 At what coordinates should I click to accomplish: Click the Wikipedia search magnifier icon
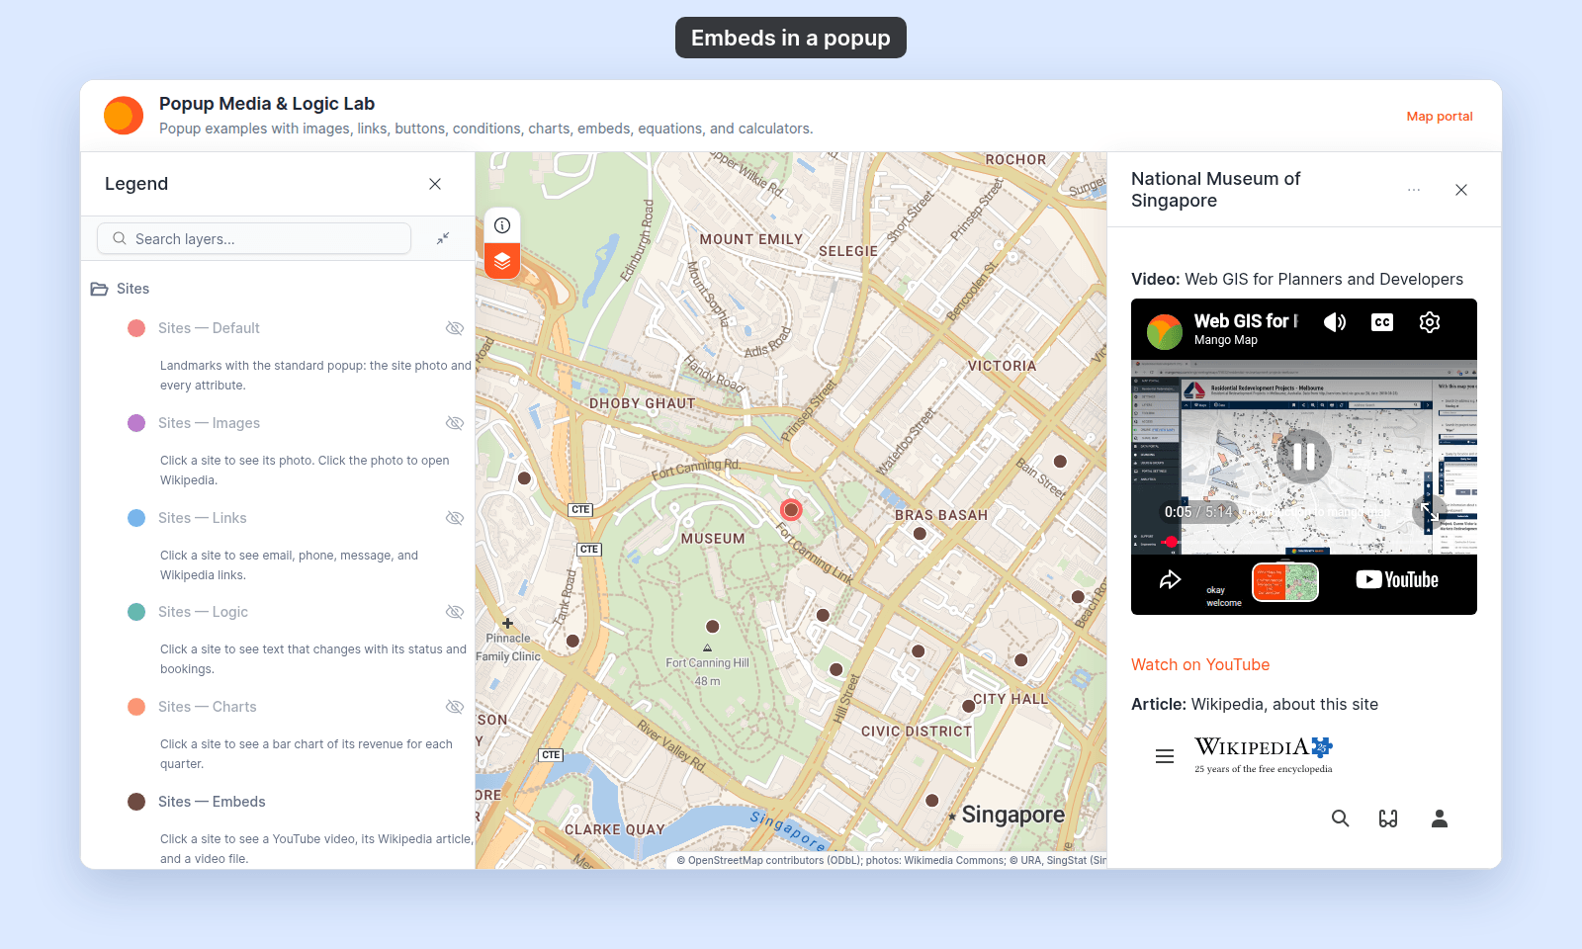tap(1340, 819)
